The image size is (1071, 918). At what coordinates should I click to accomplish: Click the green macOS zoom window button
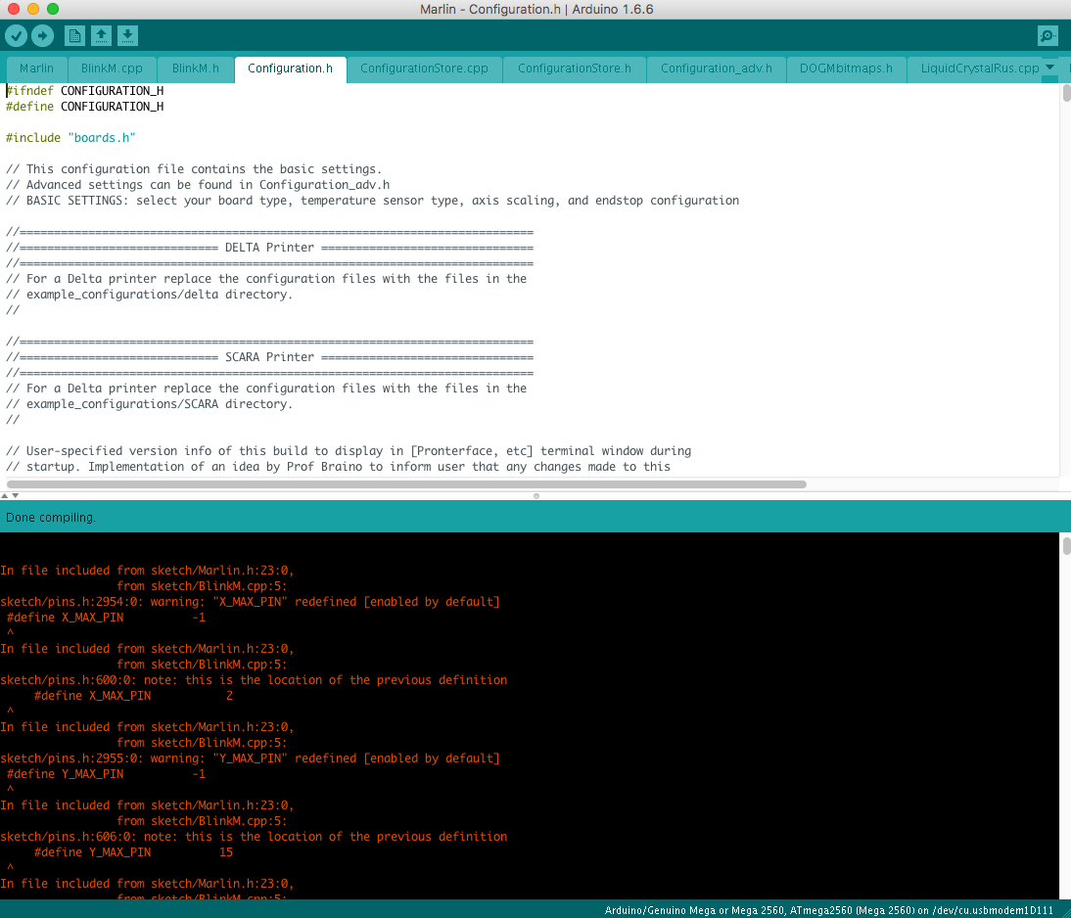52,9
